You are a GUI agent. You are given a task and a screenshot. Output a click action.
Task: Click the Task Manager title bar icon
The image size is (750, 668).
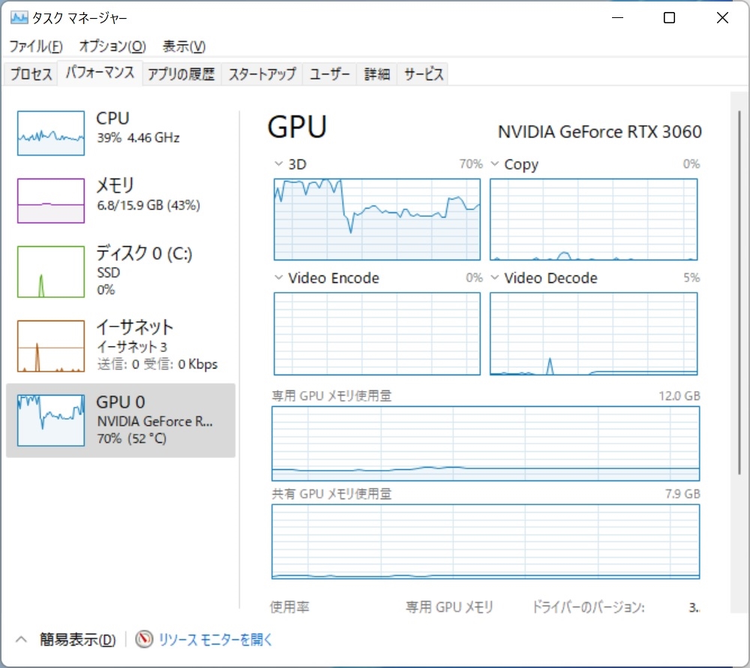[x=19, y=18]
